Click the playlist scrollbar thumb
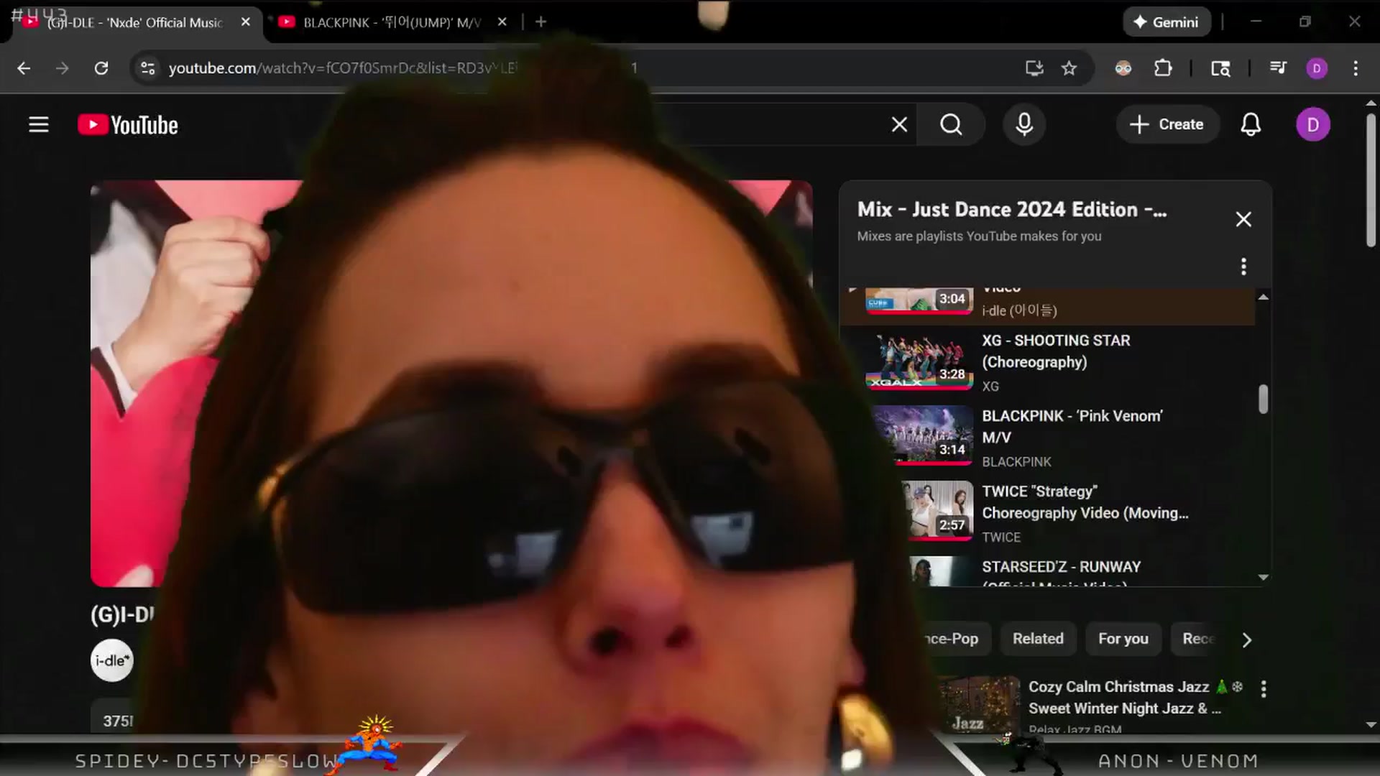1380x776 pixels. click(1263, 399)
